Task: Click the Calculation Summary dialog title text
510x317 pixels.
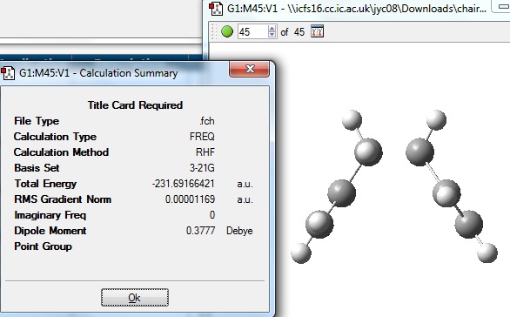Action: [x=98, y=73]
